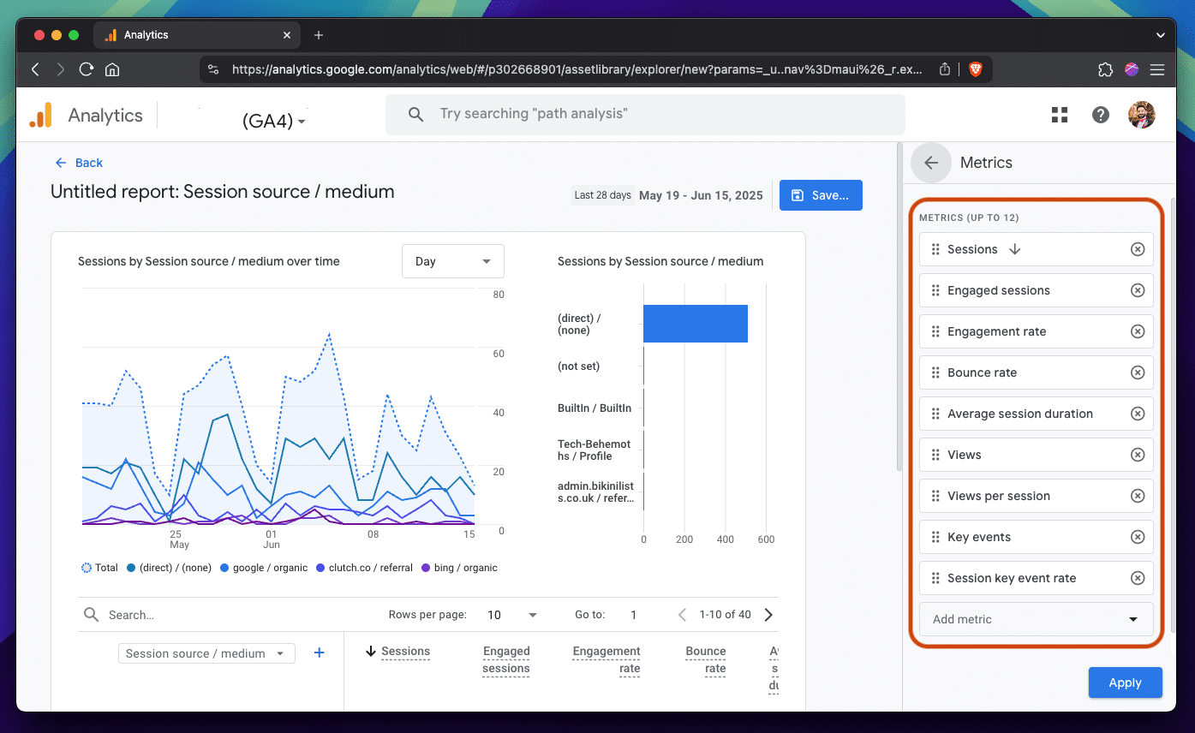Screen dimensions: 1195x733
Task: Toggle bing / organic legend series
Action: click(460, 568)
